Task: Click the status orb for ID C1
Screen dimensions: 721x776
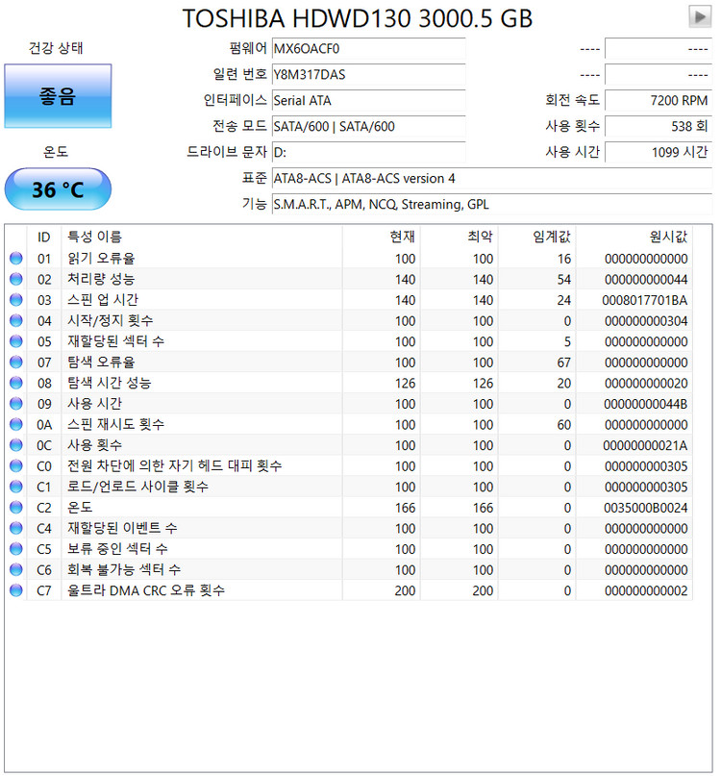Action: pyautogui.click(x=16, y=487)
